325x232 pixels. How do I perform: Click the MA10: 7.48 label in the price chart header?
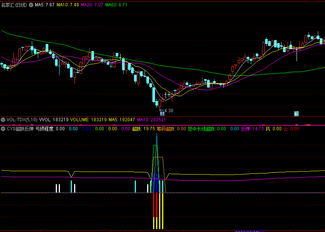pyautogui.click(x=68, y=5)
